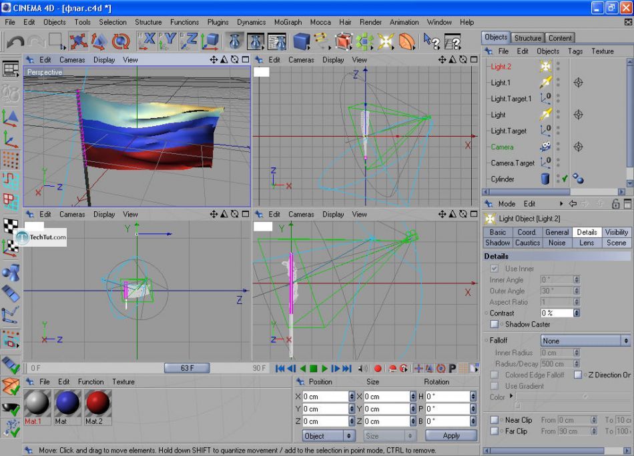Open the Object coordinate mode dropdown
The width and height of the screenshot is (634, 456).
tap(329, 436)
